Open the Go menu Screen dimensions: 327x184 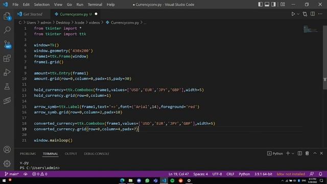(69, 5)
